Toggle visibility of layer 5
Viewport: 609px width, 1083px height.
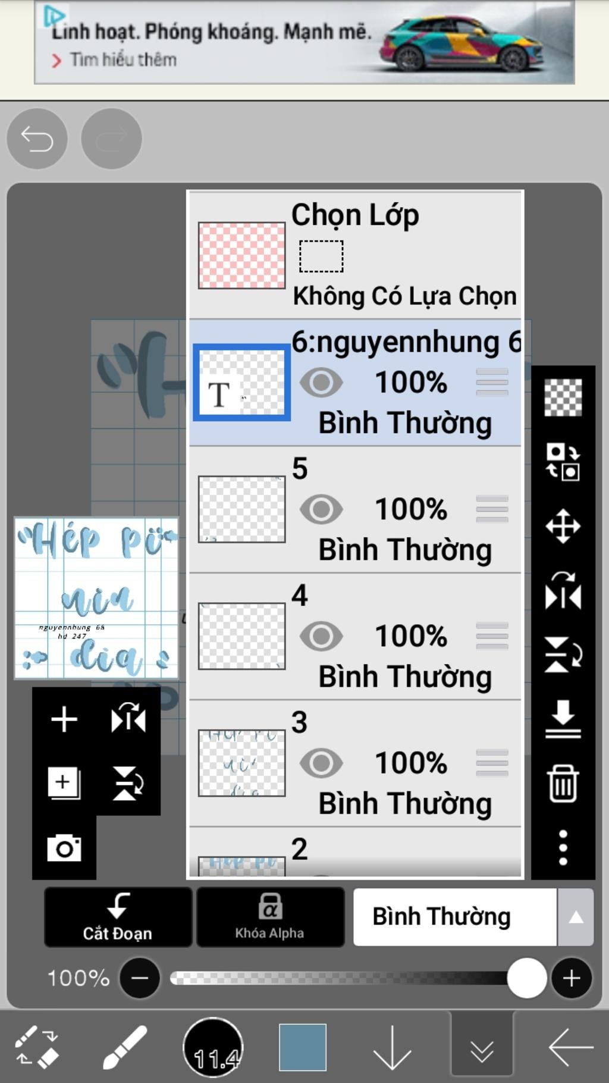coord(321,509)
